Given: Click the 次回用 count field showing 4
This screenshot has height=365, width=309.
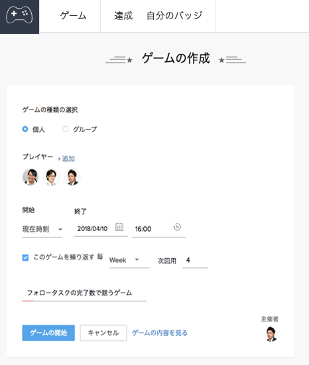Looking at the screenshot, I should [196, 260].
